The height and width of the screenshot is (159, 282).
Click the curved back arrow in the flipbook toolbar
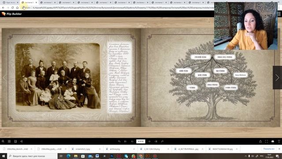point(119,141)
